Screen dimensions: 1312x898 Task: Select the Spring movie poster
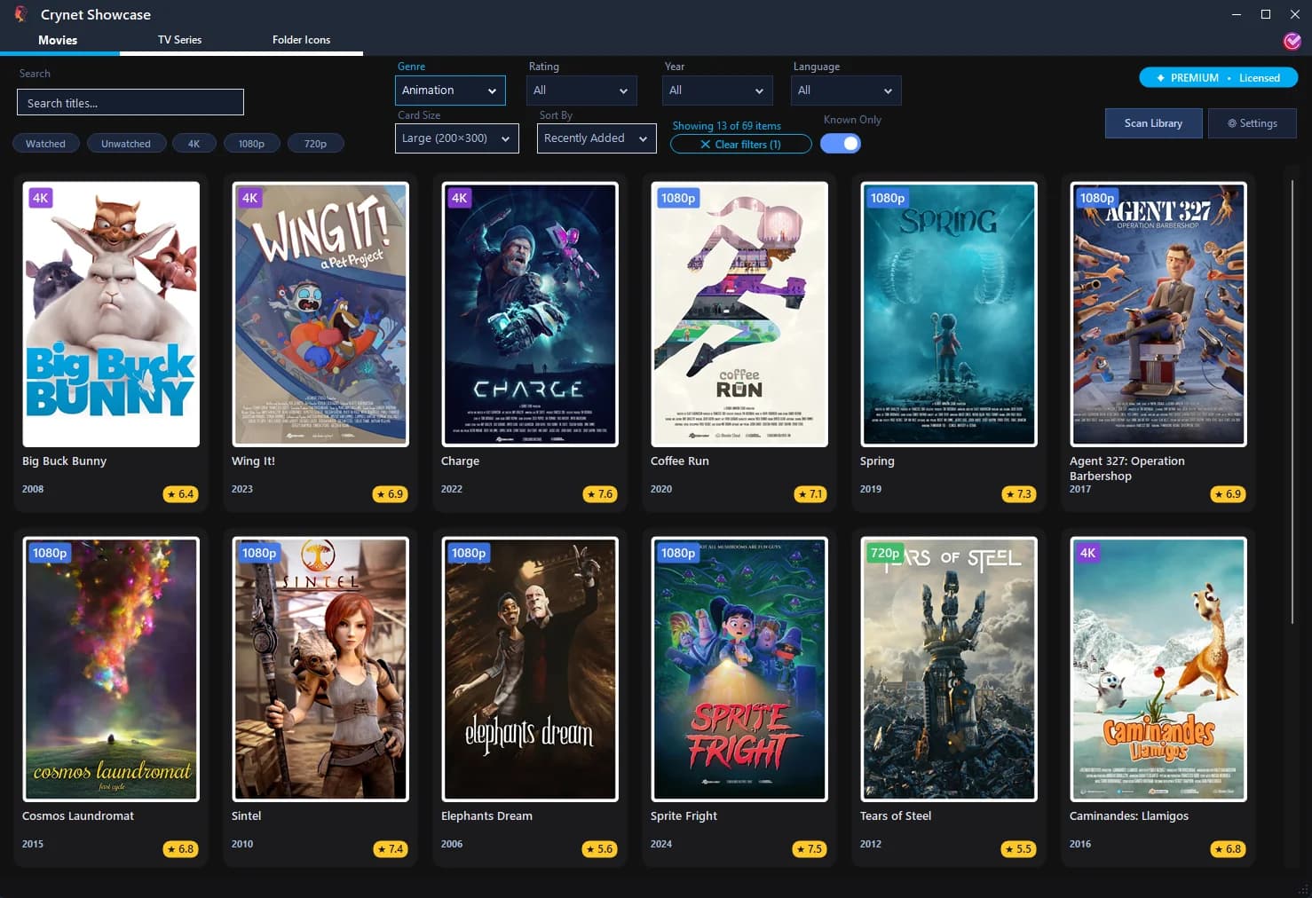click(949, 314)
